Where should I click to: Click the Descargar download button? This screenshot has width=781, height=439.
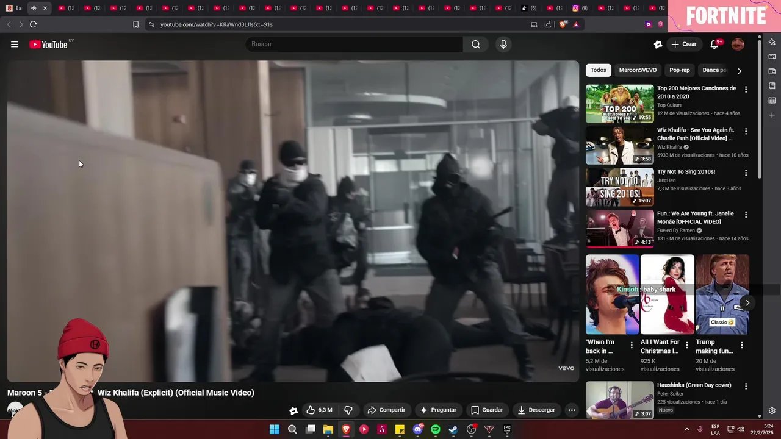tap(536, 410)
